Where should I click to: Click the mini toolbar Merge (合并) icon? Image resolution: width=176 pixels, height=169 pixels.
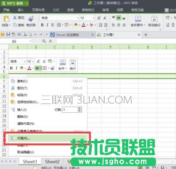[x=63, y=62]
